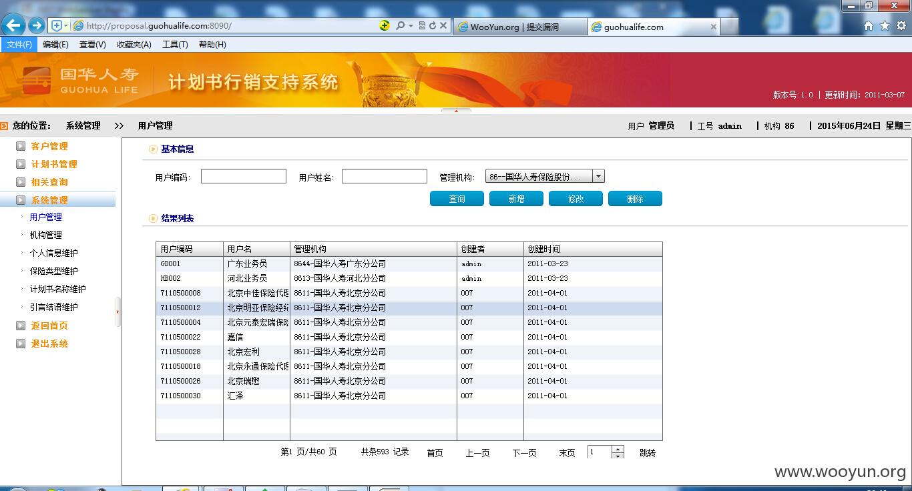Select the user row 汇泽
Screen dimensions: 912x491
(409, 396)
